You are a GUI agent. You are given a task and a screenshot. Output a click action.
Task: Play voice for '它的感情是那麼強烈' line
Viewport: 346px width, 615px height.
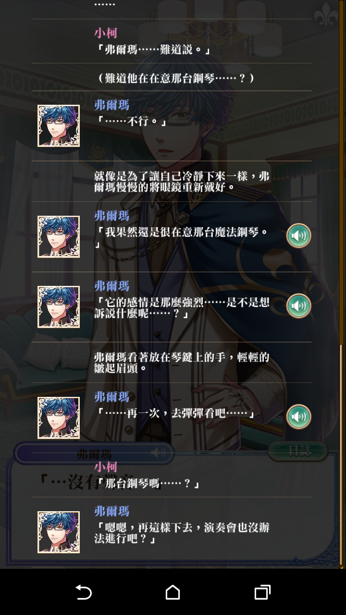click(x=299, y=306)
